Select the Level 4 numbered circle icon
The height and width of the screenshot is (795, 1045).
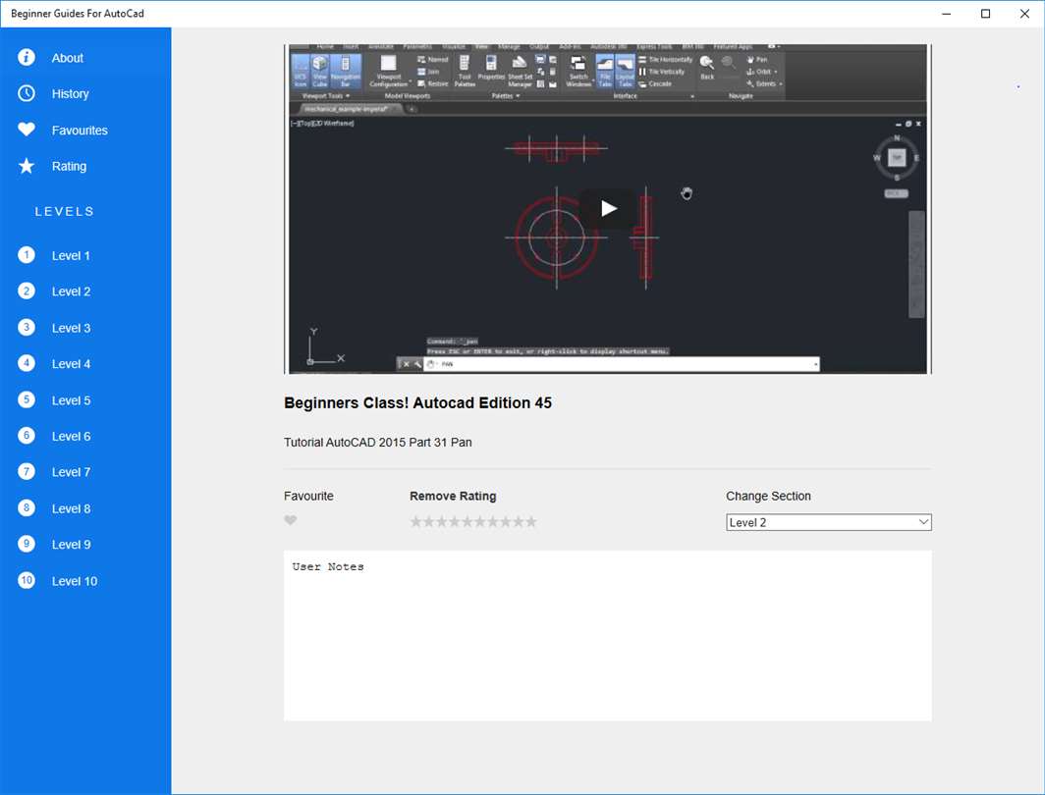[26, 363]
